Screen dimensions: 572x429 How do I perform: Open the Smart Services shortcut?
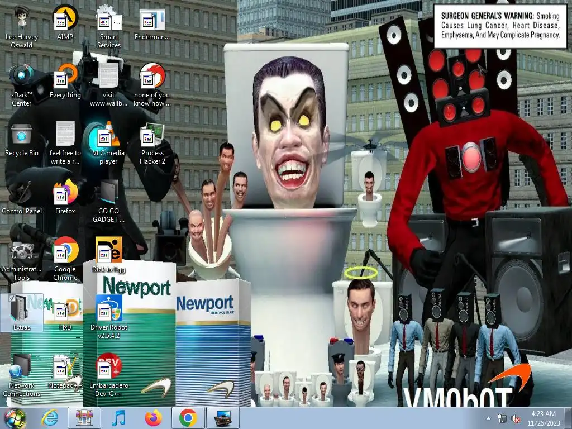(x=109, y=26)
